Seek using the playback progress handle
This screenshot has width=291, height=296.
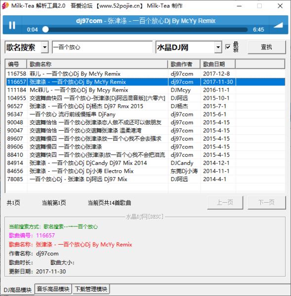coord(45,30)
